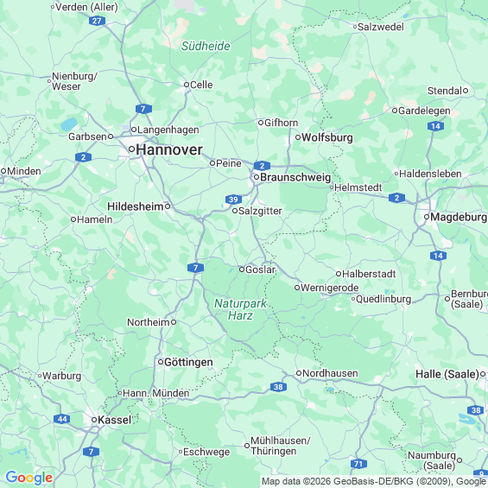Click the A14 shield near Gardelegen
The height and width of the screenshot is (488, 488).
[435, 126]
